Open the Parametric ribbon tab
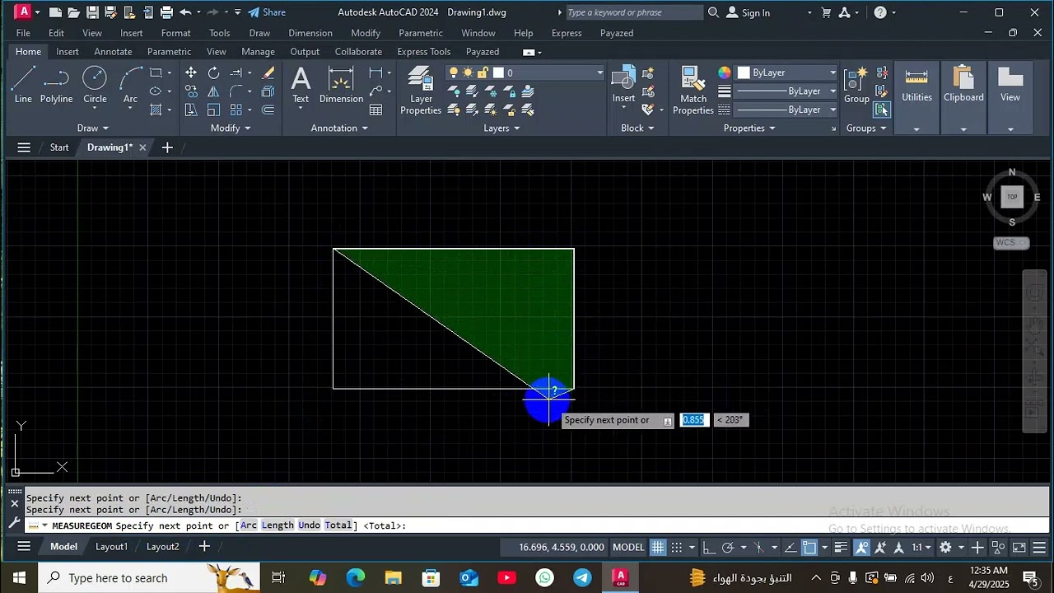The image size is (1054, 593). [x=169, y=51]
